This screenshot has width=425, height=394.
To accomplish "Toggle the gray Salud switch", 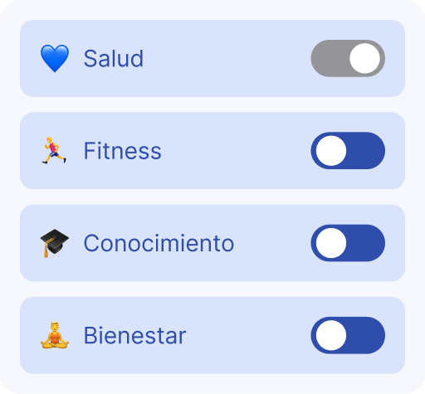I will [x=348, y=58].
